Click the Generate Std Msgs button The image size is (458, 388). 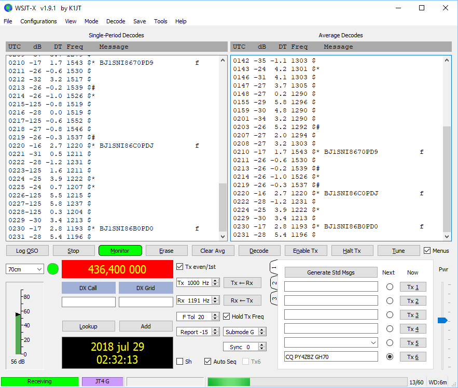[330, 272]
